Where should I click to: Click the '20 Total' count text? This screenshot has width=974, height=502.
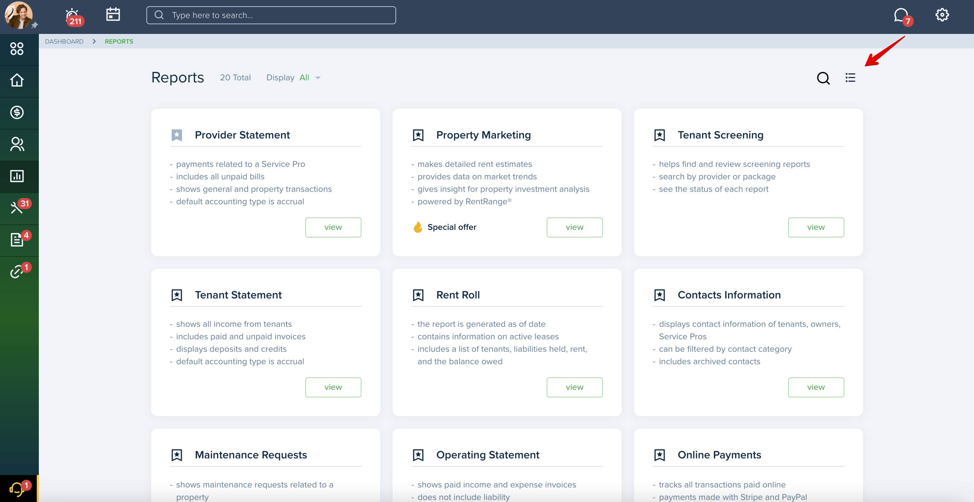click(235, 78)
